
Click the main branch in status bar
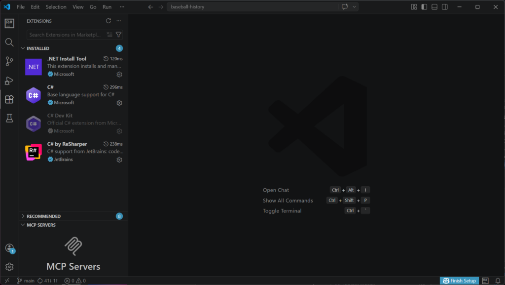26,281
